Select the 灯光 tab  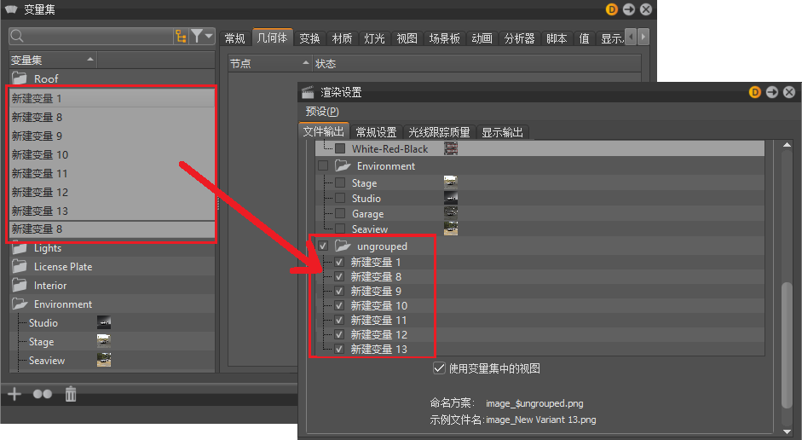[374, 38]
